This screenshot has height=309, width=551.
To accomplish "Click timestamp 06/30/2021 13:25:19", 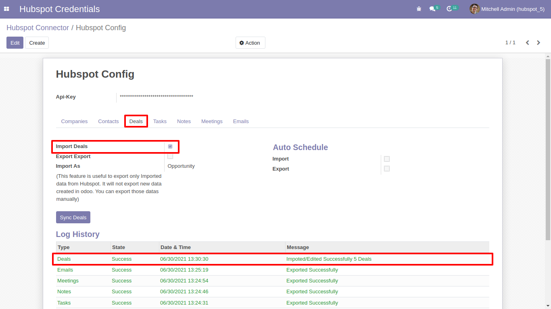I will pyautogui.click(x=184, y=270).
